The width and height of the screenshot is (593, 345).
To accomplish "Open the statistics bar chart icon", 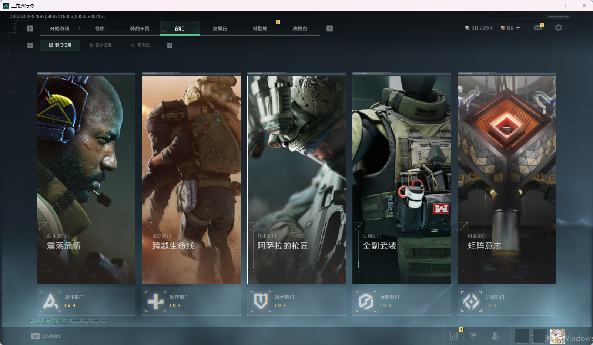I will pyautogui.click(x=454, y=336).
